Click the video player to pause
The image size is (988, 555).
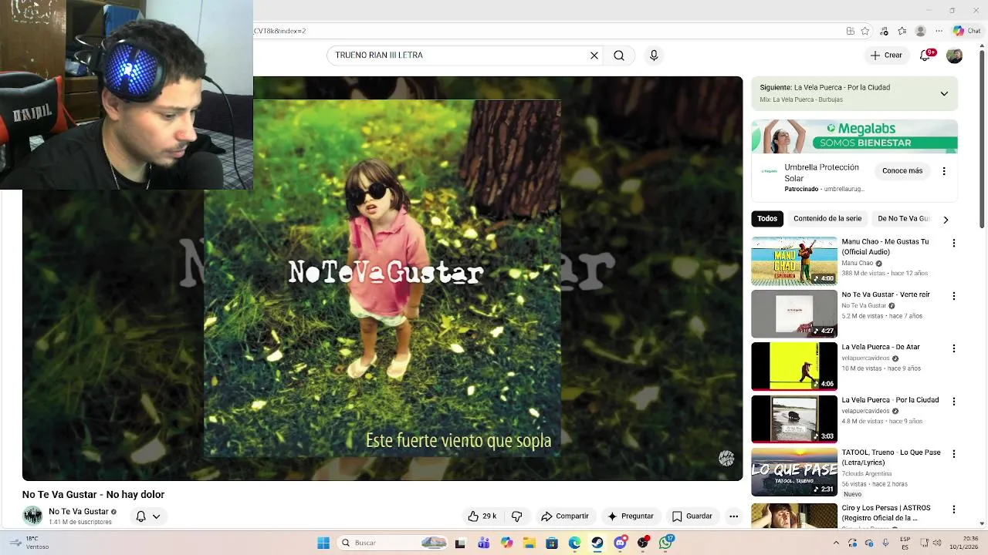(382, 278)
